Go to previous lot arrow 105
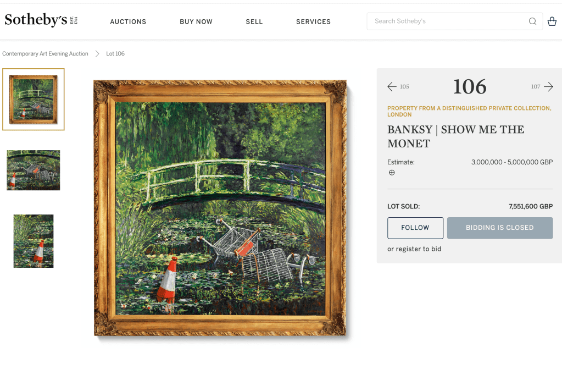Viewport: 562px width, 369px height. [398, 86]
